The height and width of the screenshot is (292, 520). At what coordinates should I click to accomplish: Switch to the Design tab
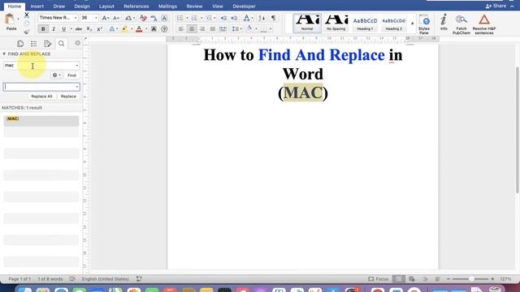[x=82, y=6]
